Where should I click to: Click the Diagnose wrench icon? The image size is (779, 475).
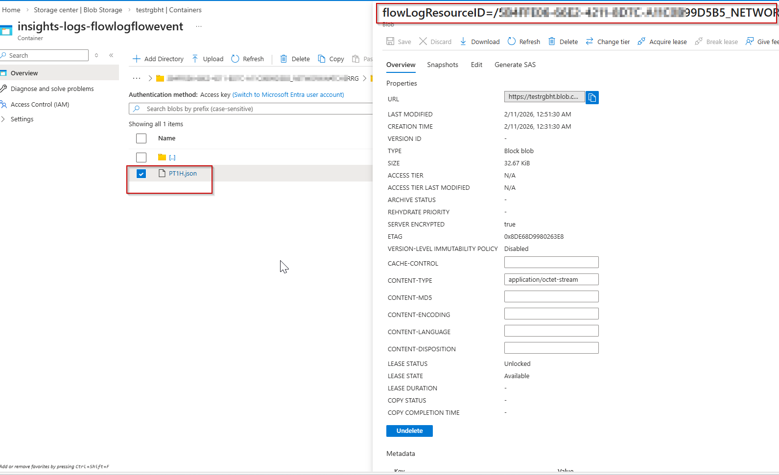pyautogui.click(x=3, y=89)
